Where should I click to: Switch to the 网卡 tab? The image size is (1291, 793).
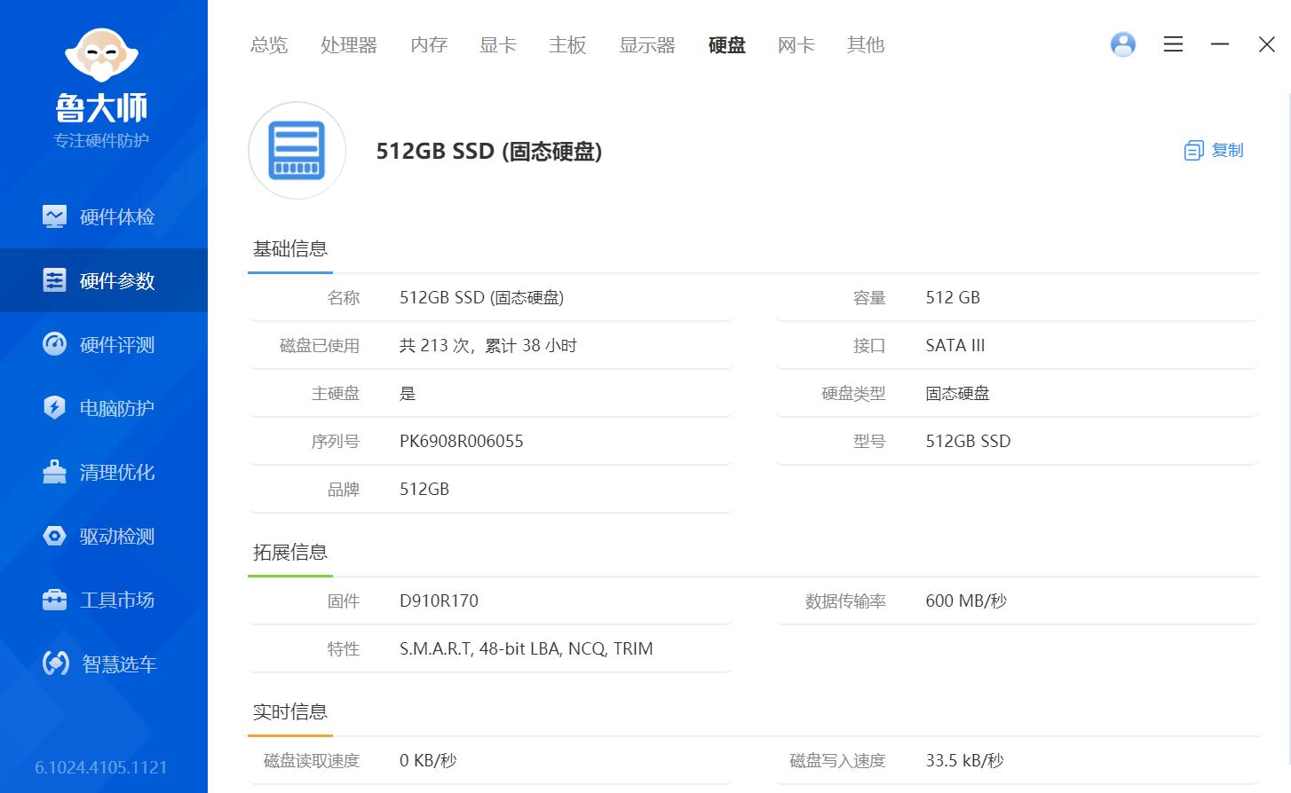tap(796, 45)
